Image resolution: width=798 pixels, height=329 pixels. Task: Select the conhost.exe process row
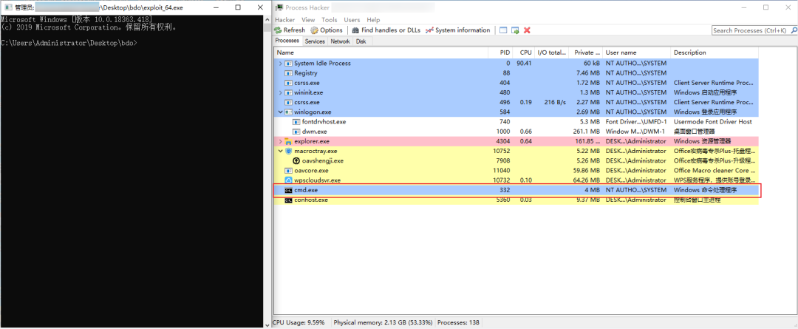tap(517, 200)
